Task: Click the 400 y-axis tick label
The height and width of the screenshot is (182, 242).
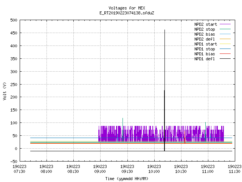Action: (14, 46)
